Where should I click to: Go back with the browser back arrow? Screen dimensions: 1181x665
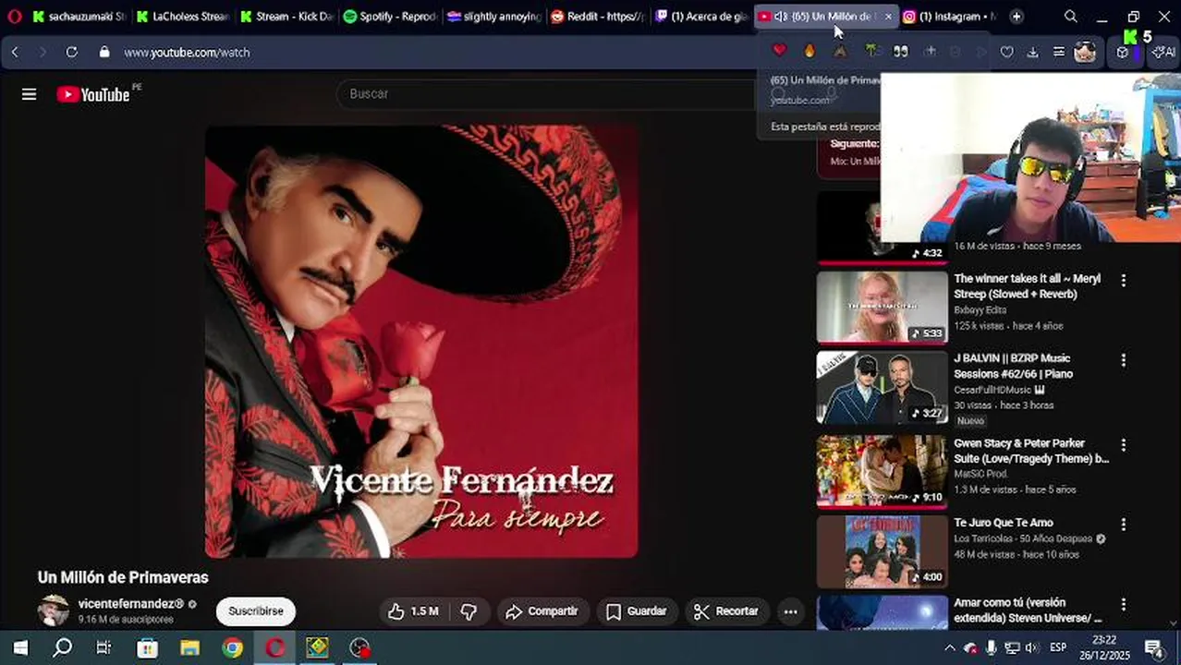tap(15, 53)
